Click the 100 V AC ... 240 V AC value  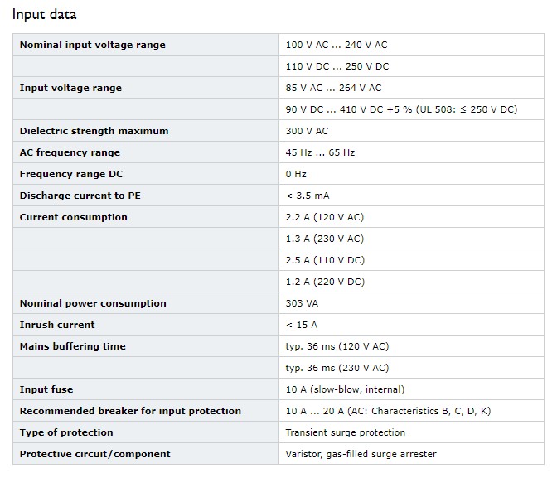coord(337,45)
